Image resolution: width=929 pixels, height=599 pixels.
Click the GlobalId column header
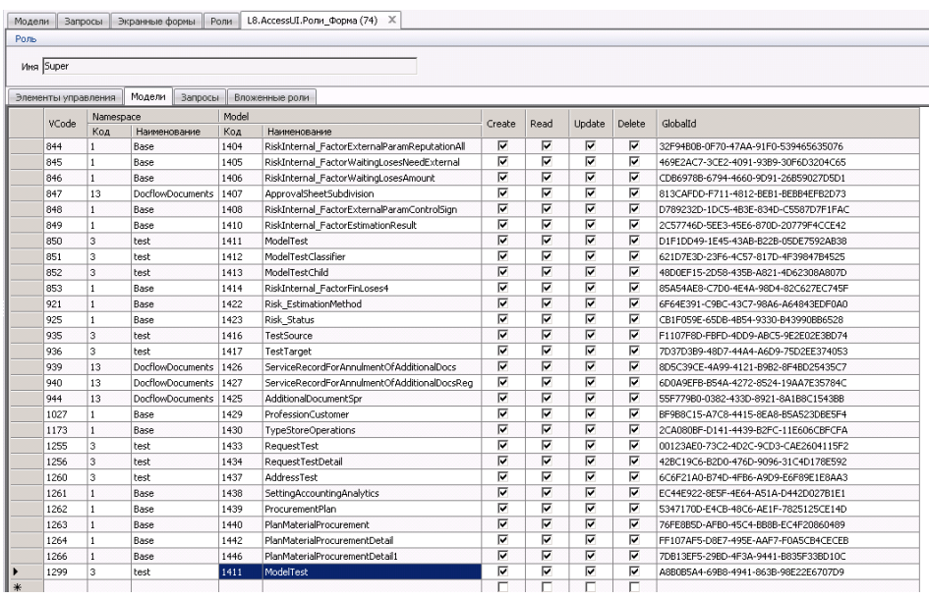tap(678, 123)
